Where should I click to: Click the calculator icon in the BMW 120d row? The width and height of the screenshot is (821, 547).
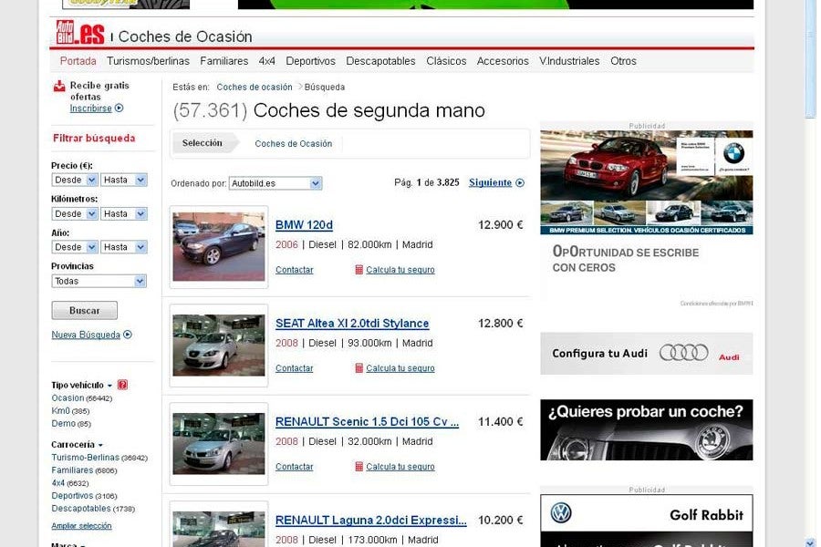point(359,270)
